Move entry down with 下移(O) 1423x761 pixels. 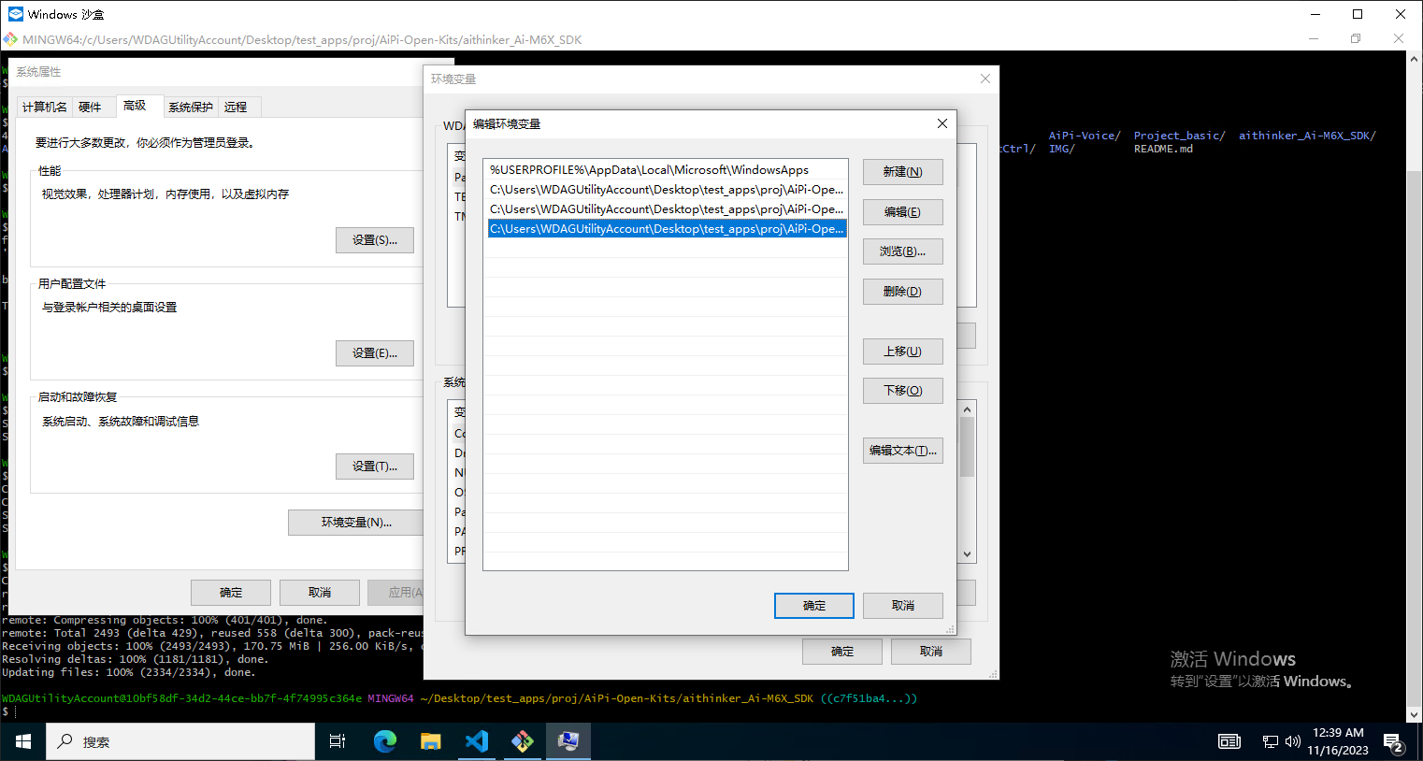click(x=902, y=391)
